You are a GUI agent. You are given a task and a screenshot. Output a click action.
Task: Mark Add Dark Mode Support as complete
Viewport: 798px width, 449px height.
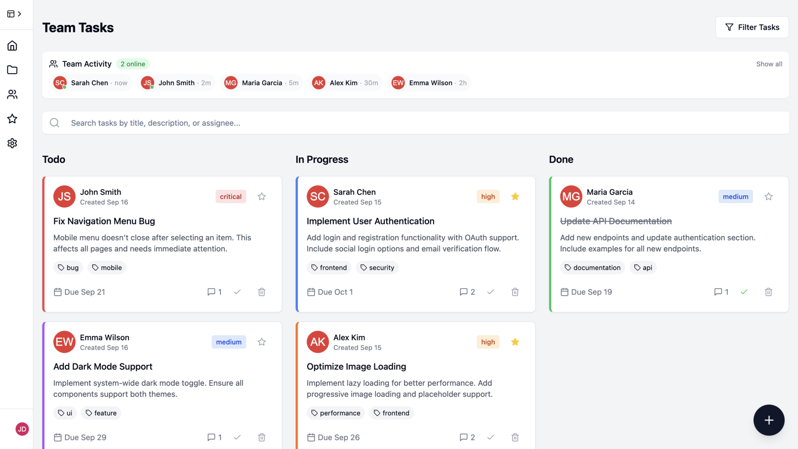237,437
